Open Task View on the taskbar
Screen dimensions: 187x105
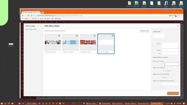click(9, 104)
